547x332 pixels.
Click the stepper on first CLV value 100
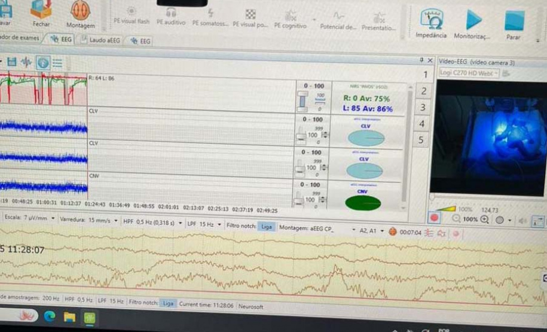pyautogui.click(x=325, y=135)
